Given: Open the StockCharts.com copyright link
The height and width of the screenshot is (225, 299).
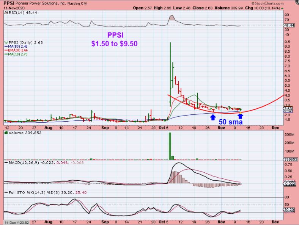Looking at the screenshot, I should (268, 3).
